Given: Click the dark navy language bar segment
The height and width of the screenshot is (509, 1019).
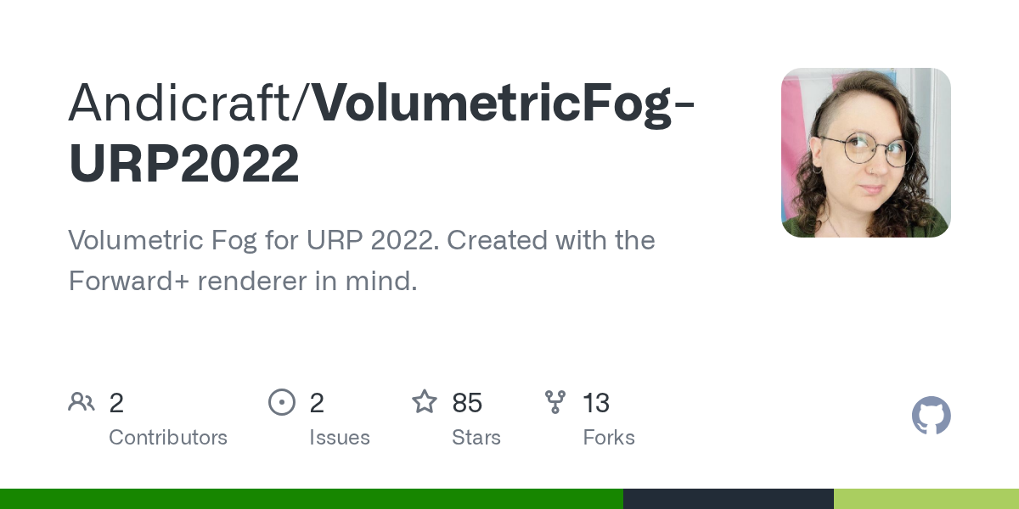Looking at the screenshot, I should 728,499.
